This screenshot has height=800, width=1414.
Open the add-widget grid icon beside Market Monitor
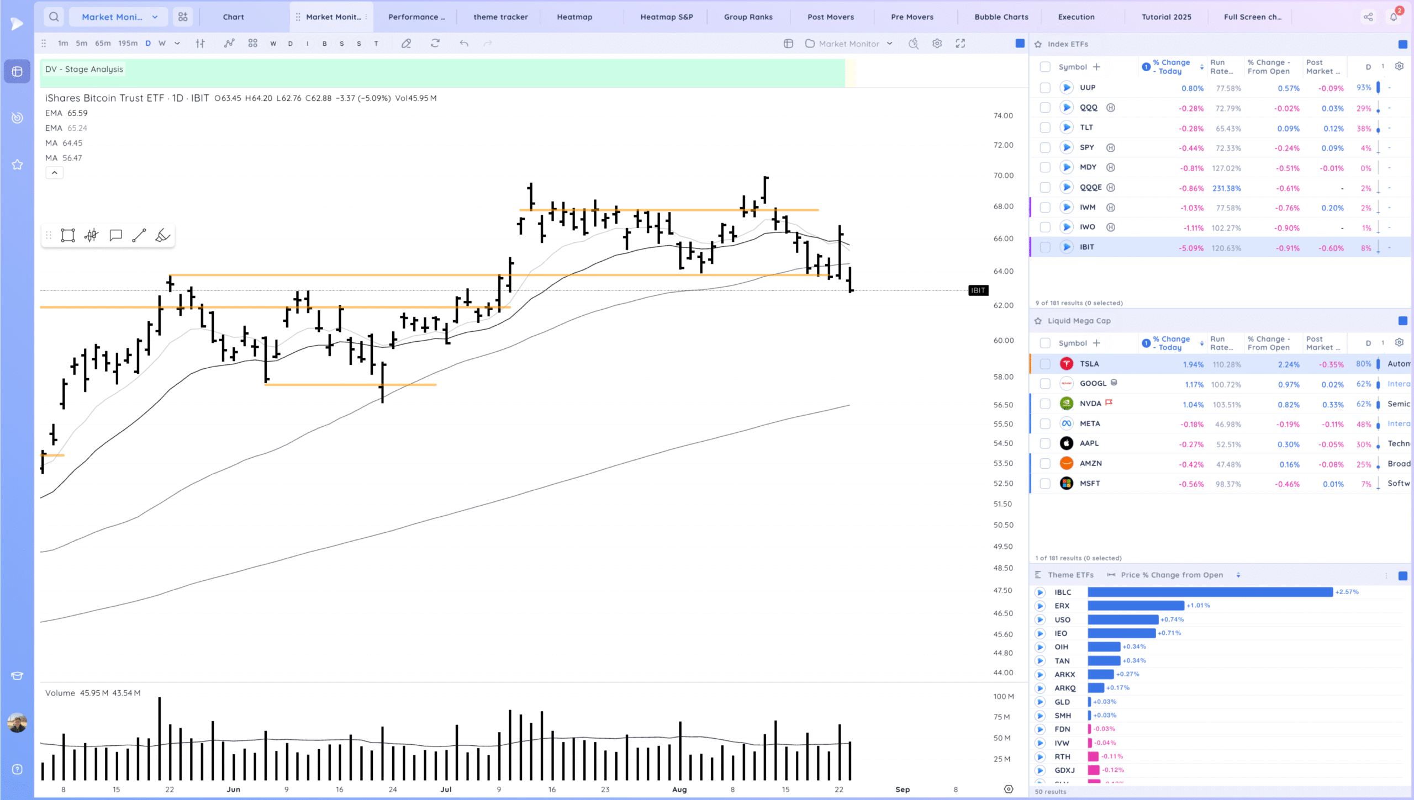[183, 17]
